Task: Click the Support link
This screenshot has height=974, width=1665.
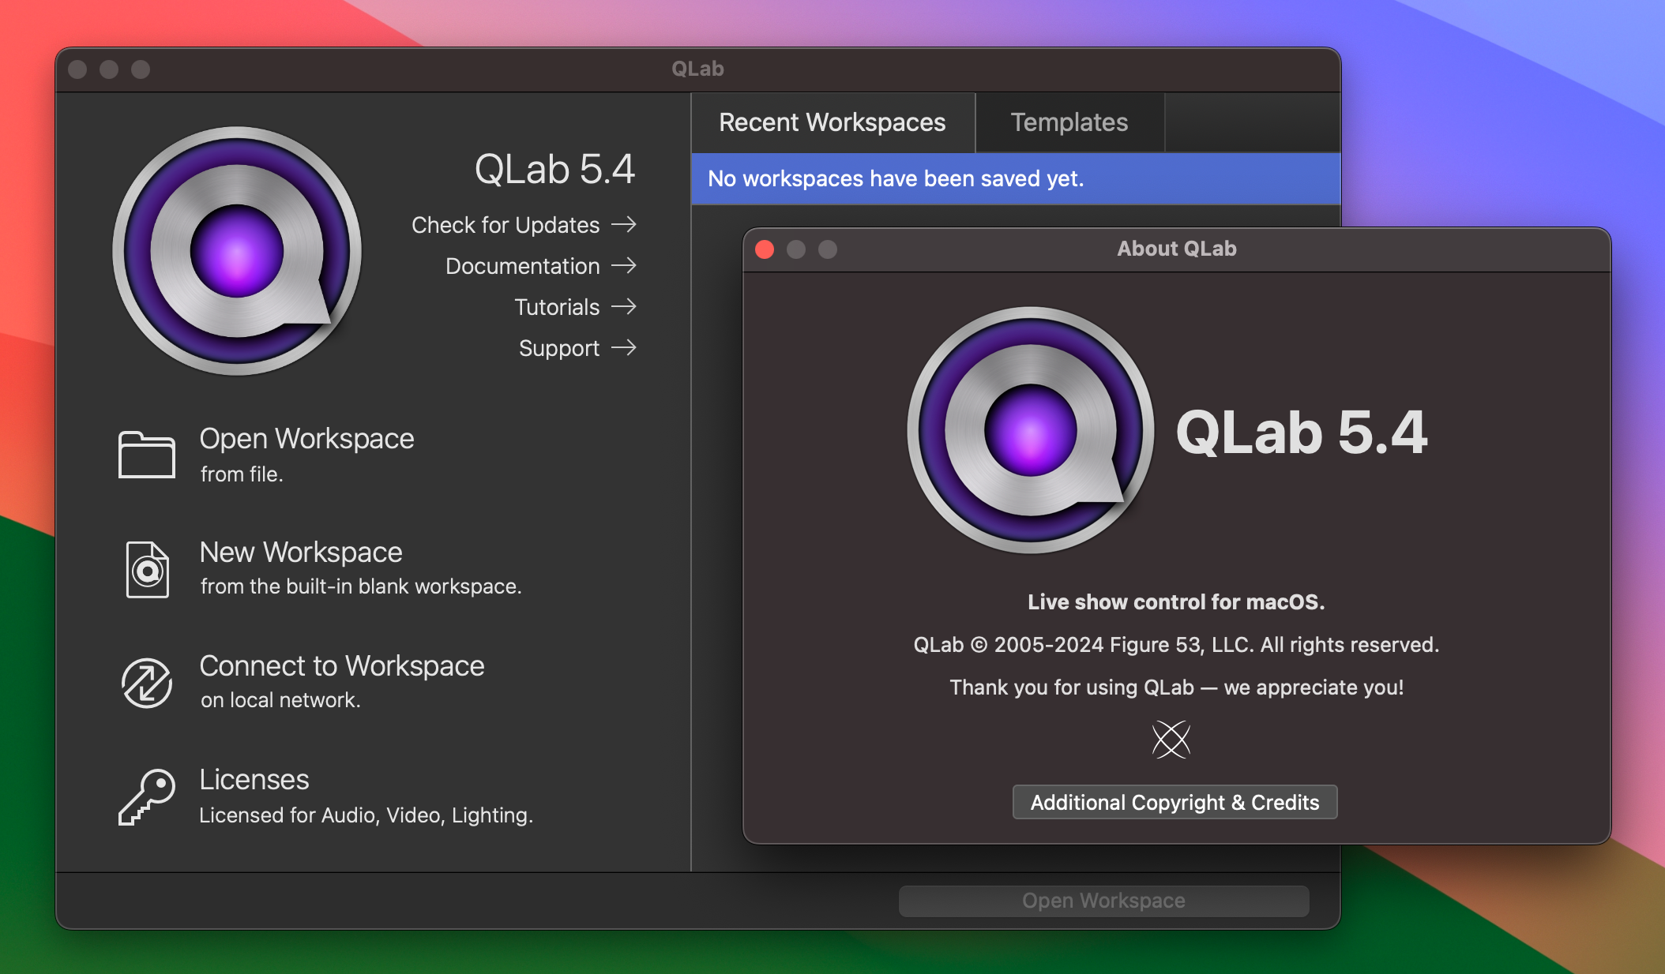Action: (562, 347)
